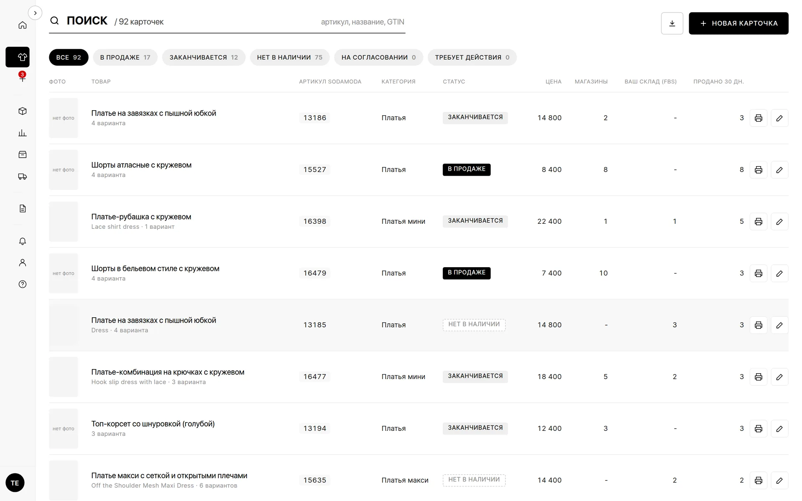Open the storefront archive icon in sidebar
This screenshot has width=802, height=501.
point(23,154)
